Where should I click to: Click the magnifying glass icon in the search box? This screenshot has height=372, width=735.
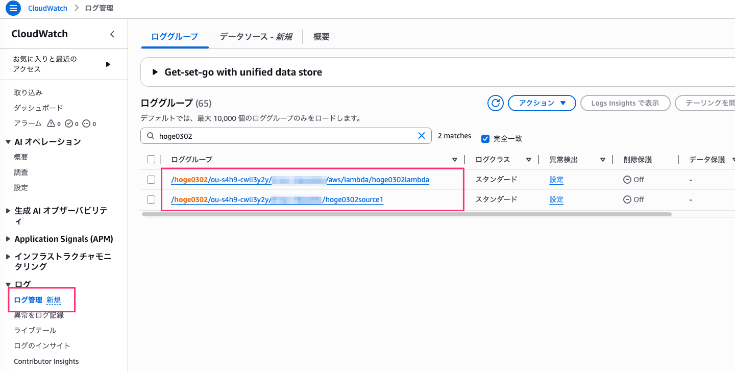click(150, 135)
